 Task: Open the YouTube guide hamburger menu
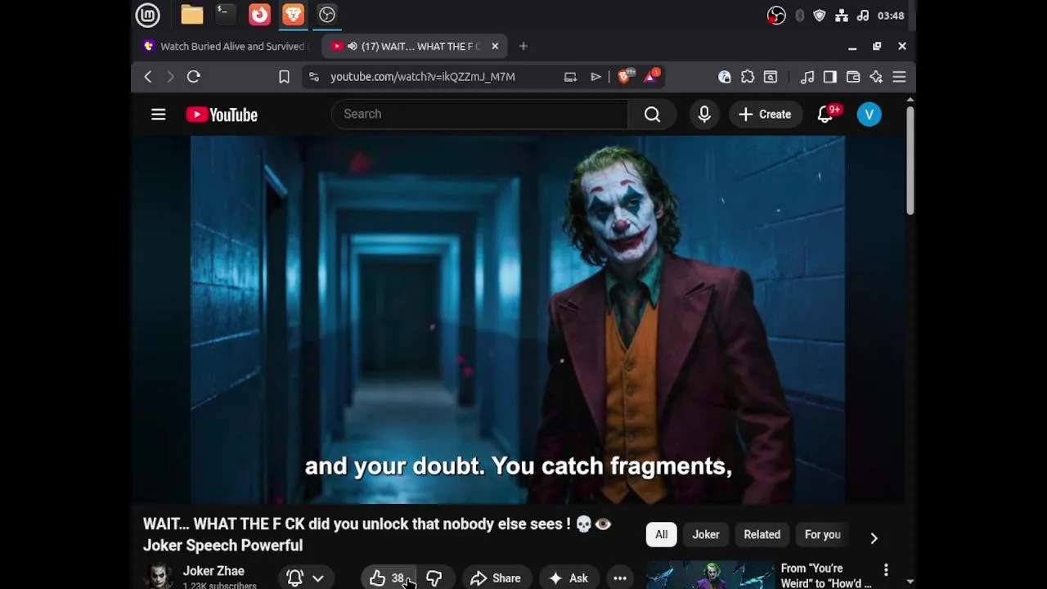pos(159,115)
